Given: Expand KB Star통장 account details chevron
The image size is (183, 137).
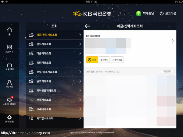Looking at the screenshot, I should 173,41.
